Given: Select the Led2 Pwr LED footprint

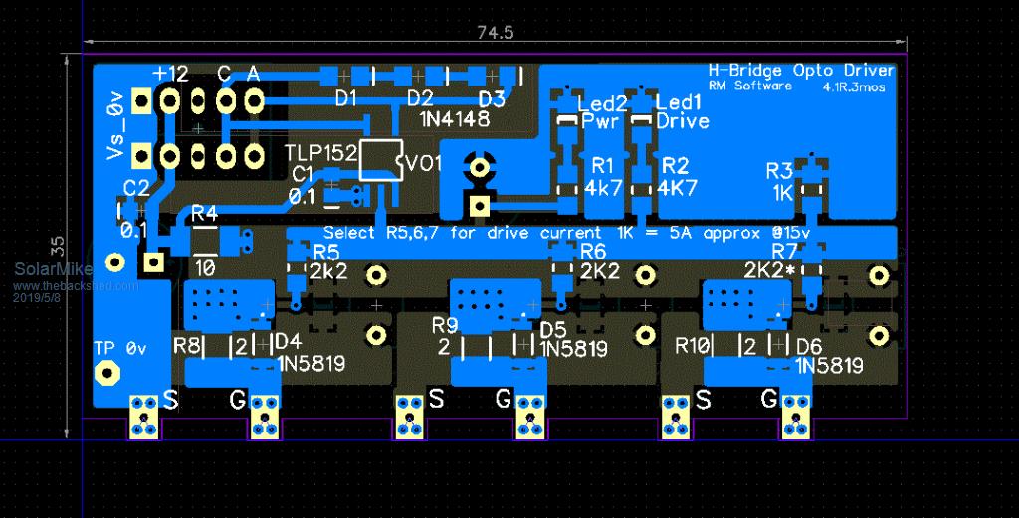Looking at the screenshot, I should coord(566,120).
